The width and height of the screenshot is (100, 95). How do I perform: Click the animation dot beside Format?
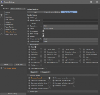pyautogui.click(x=28, y=26)
